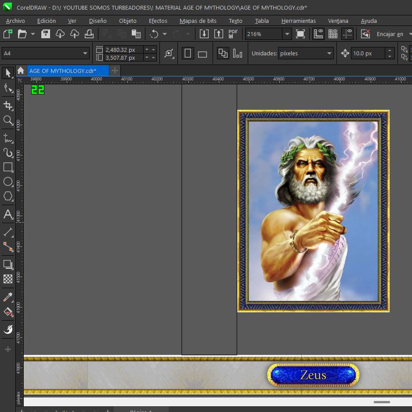Select landscape page orientation
This screenshot has height=412, width=412.
pyautogui.click(x=202, y=54)
